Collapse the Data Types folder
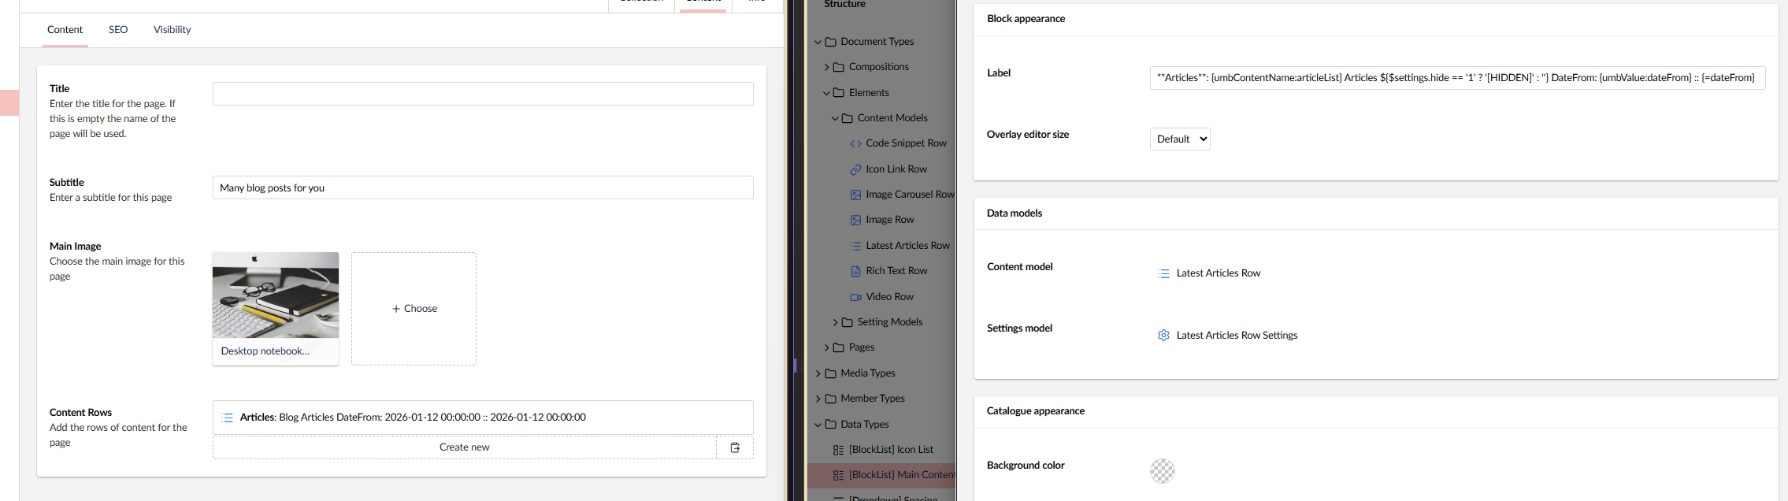 point(818,425)
